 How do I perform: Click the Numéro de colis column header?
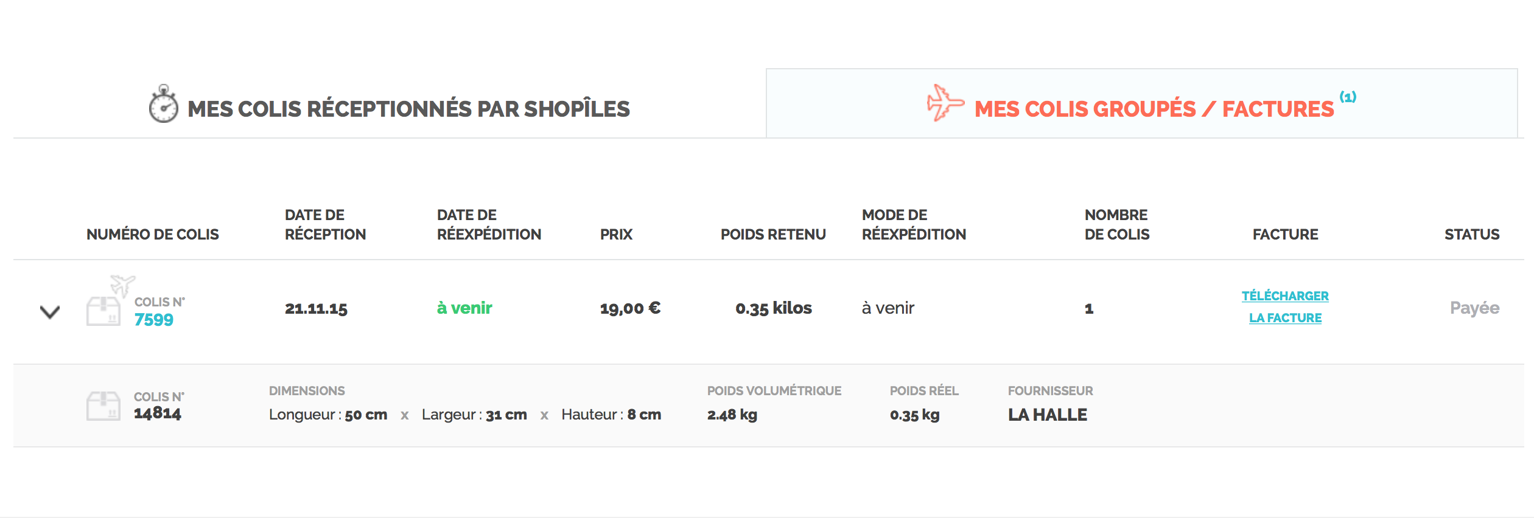(x=152, y=234)
